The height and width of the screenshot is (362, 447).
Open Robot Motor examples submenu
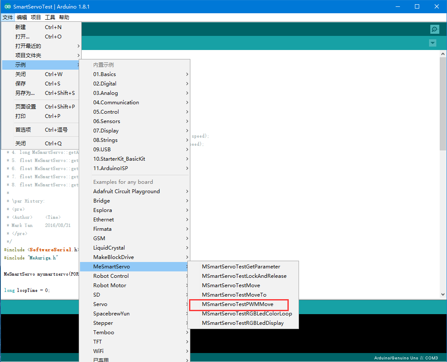pyautogui.click(x=135, y=285)
